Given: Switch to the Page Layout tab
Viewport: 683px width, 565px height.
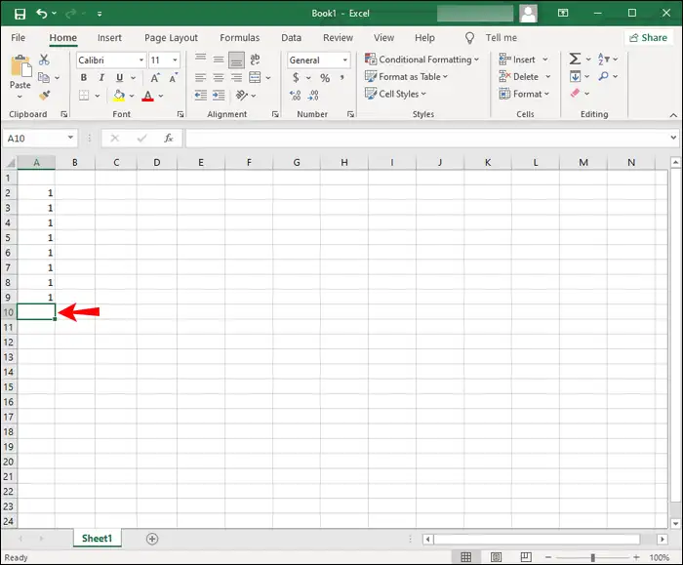Looking at the screenshot, I should (171, 38).
